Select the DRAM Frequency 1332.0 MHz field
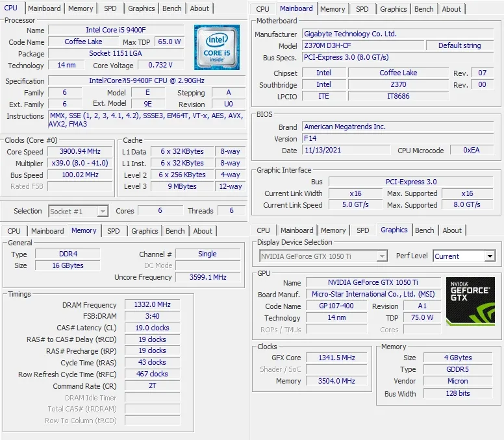The height and width of the screenshot is (440, 504). click(x=152, y=305)
